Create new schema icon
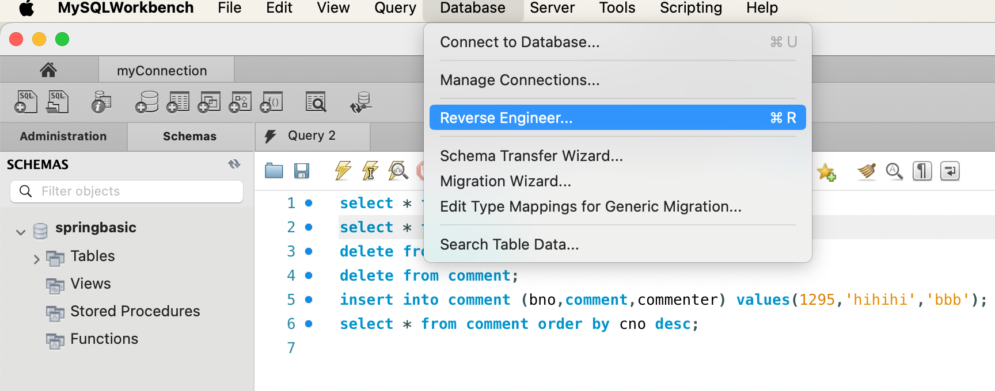The height and width of the screenshot is (391, 995). click(x=147, y=102)
